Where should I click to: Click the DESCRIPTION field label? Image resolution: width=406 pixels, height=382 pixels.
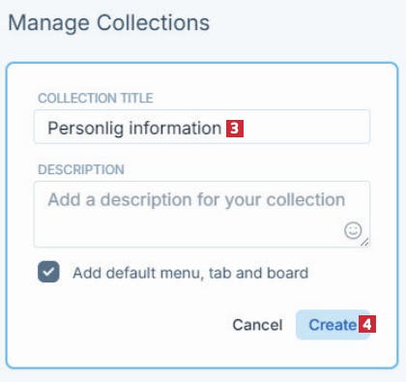point(81,169)
